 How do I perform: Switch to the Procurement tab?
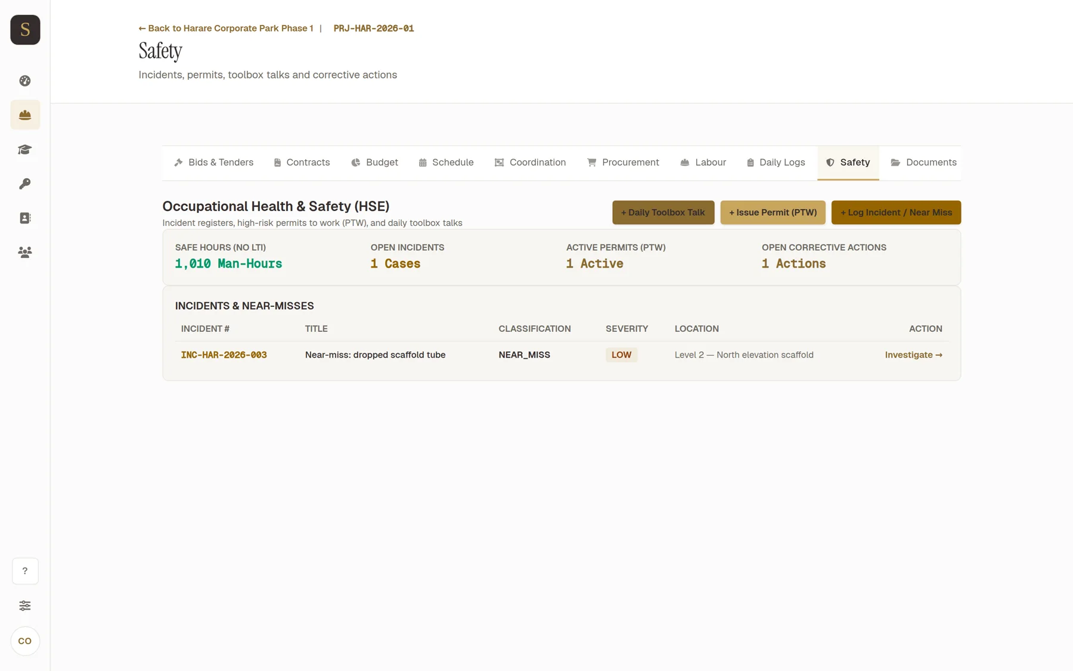click(623, 163)
